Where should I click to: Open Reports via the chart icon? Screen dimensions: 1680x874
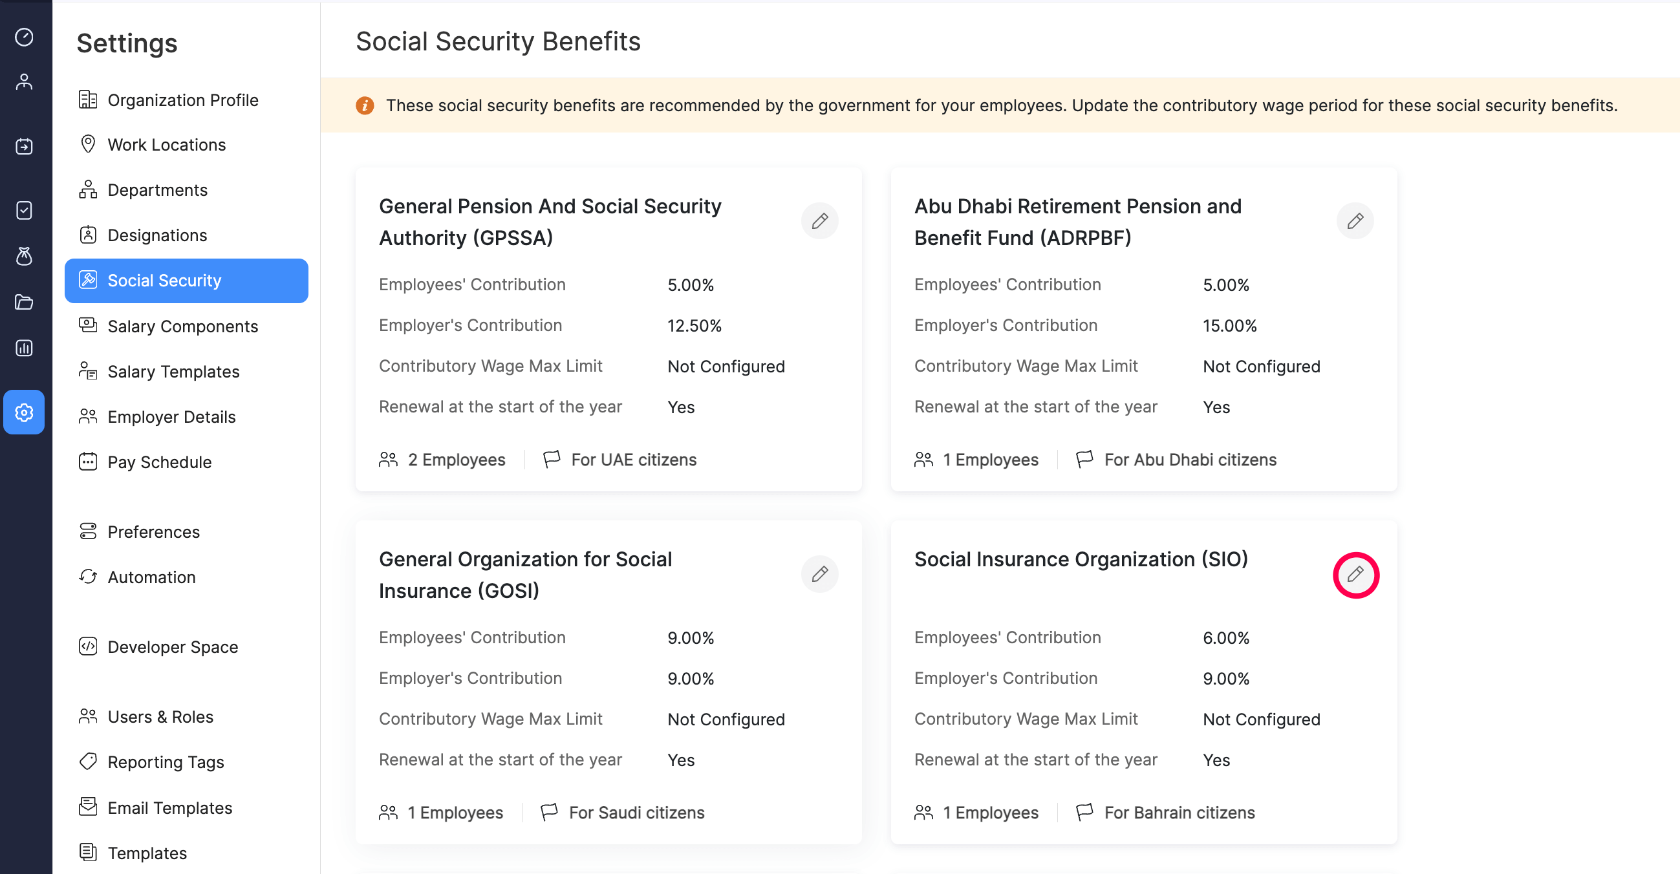point(24,347)
